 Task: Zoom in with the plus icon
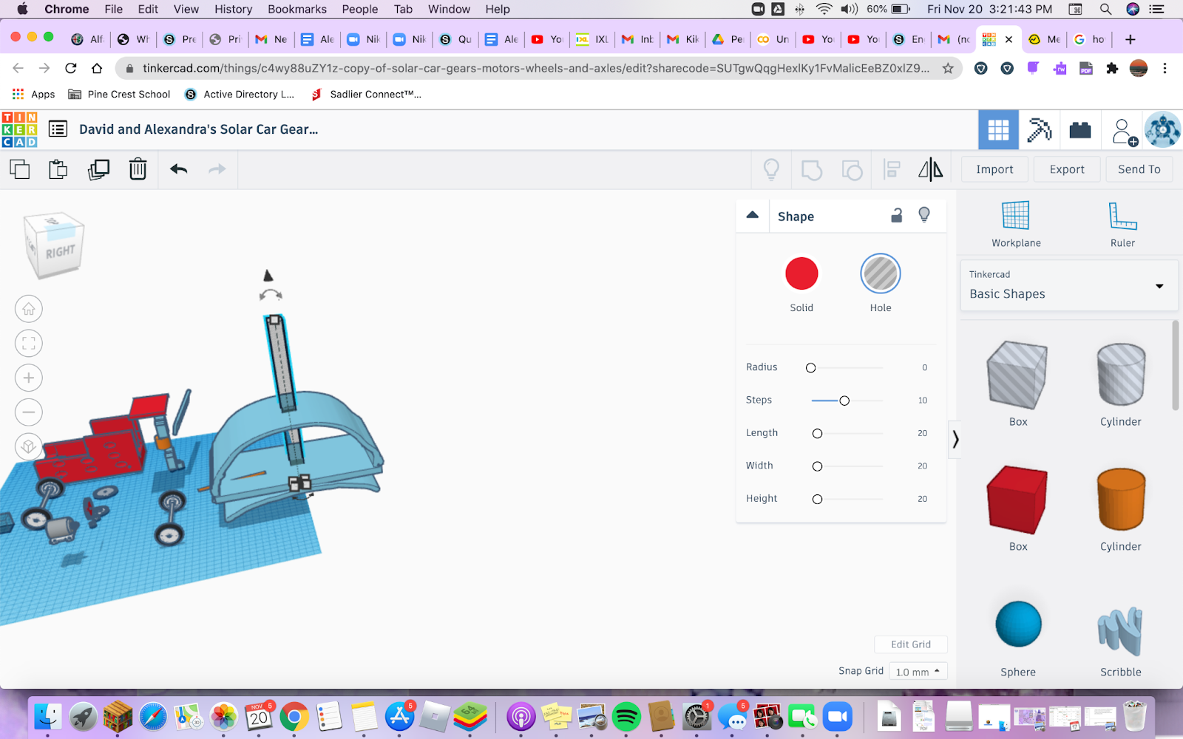point(29,378)
